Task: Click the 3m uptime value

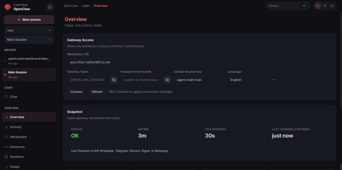Action: coord(142,136)
